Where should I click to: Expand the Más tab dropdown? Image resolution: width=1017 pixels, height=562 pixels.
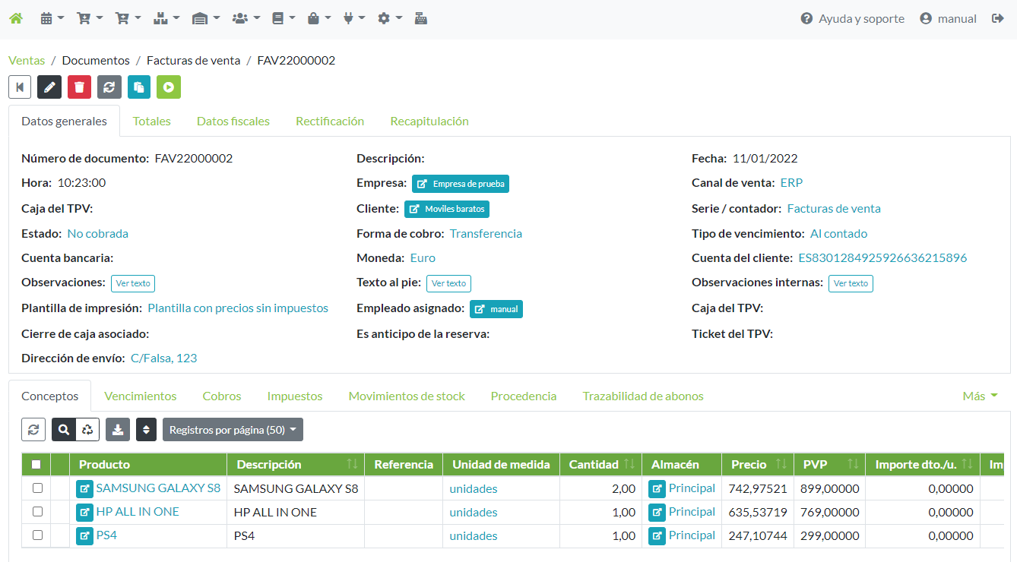(980, 396)
